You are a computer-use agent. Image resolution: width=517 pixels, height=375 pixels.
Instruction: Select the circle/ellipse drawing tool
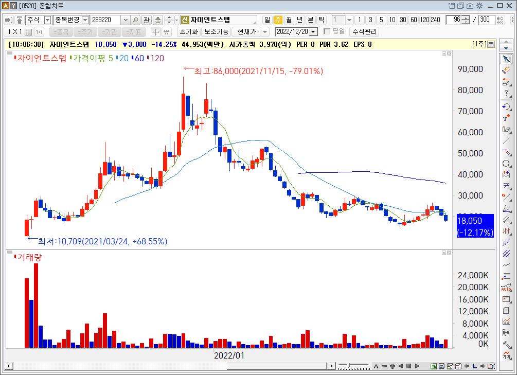[x=506, y=164]
